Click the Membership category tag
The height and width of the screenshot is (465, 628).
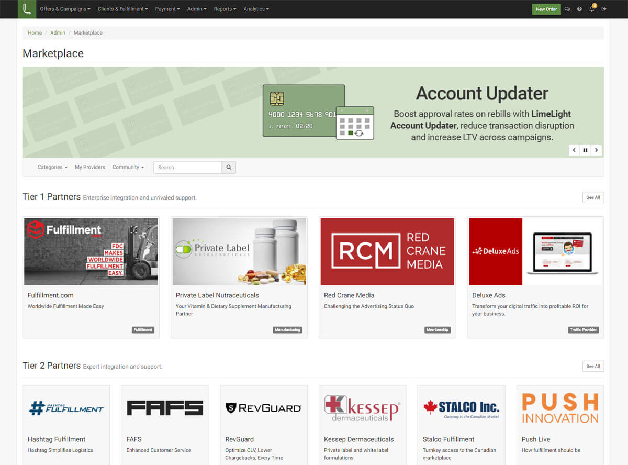438,330
